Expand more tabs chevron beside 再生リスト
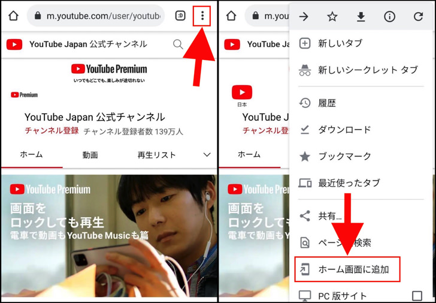 point(207,155)
